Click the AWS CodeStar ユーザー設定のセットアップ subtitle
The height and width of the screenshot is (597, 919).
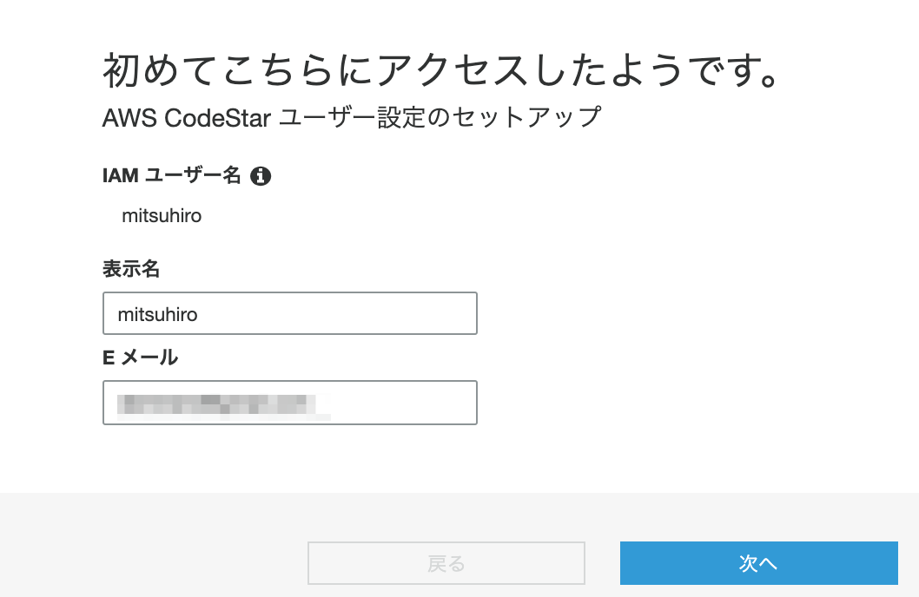[x=352, y=117]
